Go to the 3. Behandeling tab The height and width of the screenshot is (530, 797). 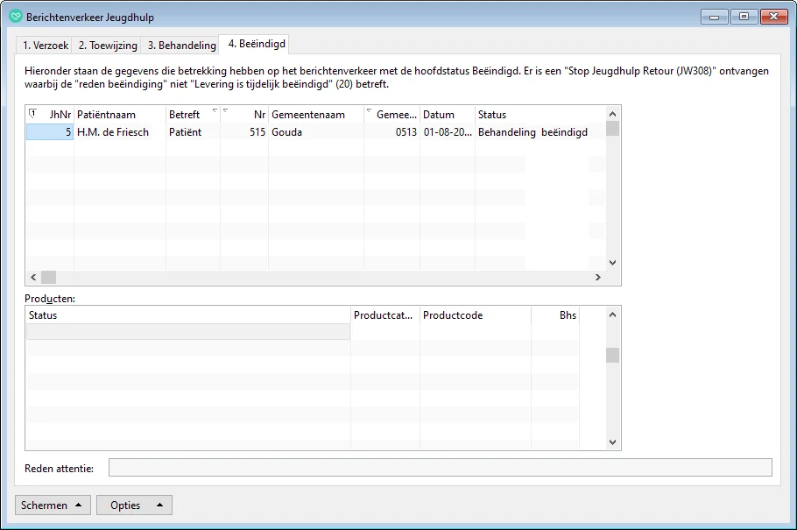tap(181, 46)
